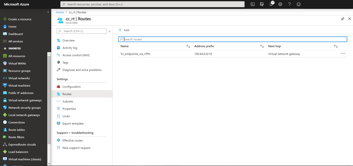Open To_endpoints_via_VPN route row
The height and width of the screenshot is (166, 353).
(x=233, y=54)
